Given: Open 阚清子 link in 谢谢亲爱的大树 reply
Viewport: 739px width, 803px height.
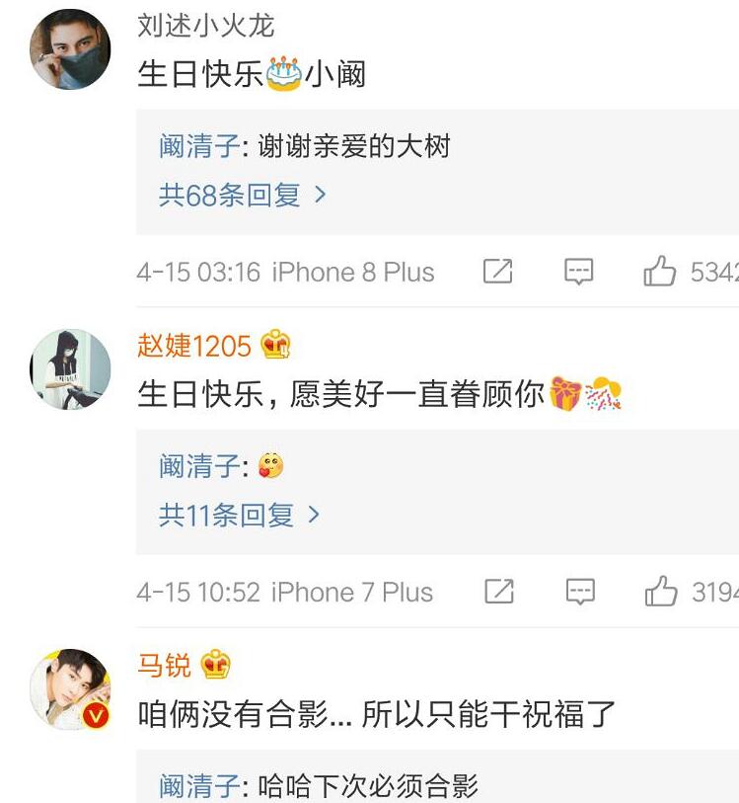Looking at the screenshot, I should pos(199,146).
